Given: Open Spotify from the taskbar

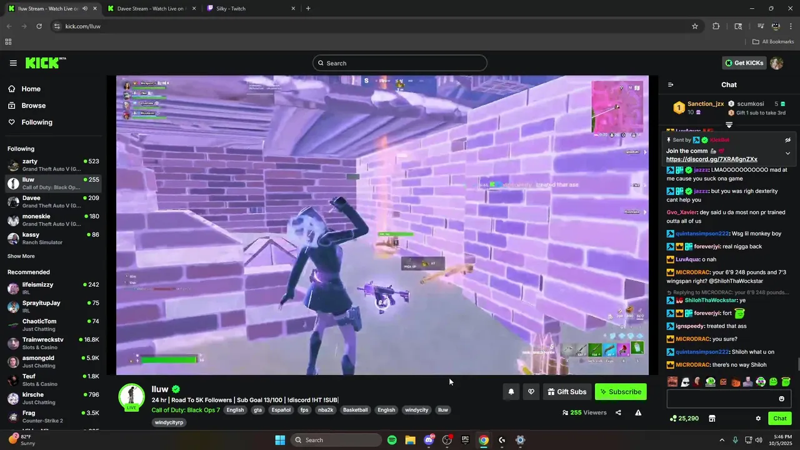Looking at the screenshot, I should 392,440.
